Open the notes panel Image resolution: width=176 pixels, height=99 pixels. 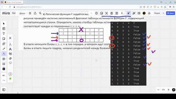tap(117, 13)
